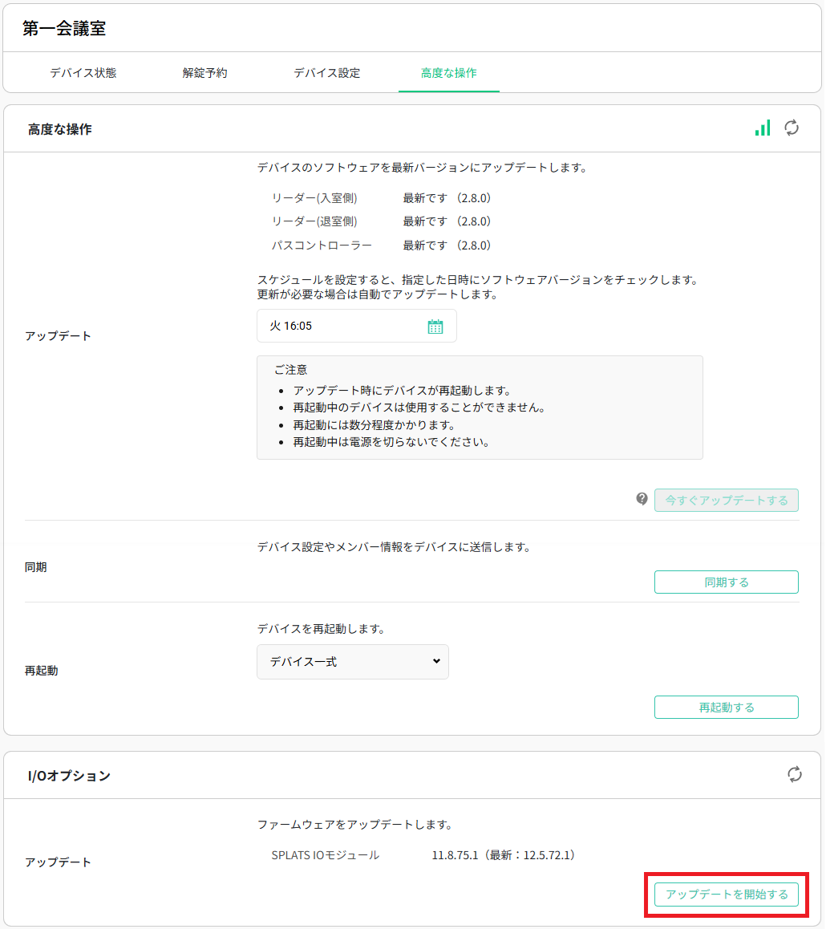
Task: Start firmware update with アップデートを開始する
Action: [727, 894]
